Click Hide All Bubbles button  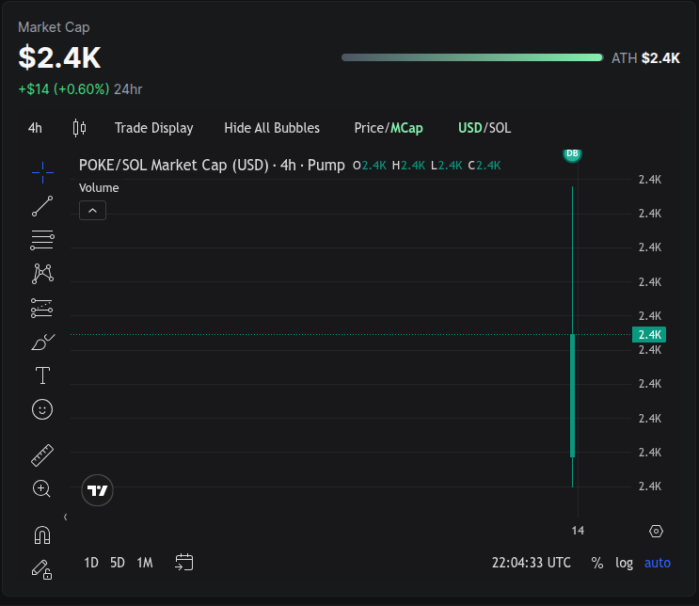(272, 128)
